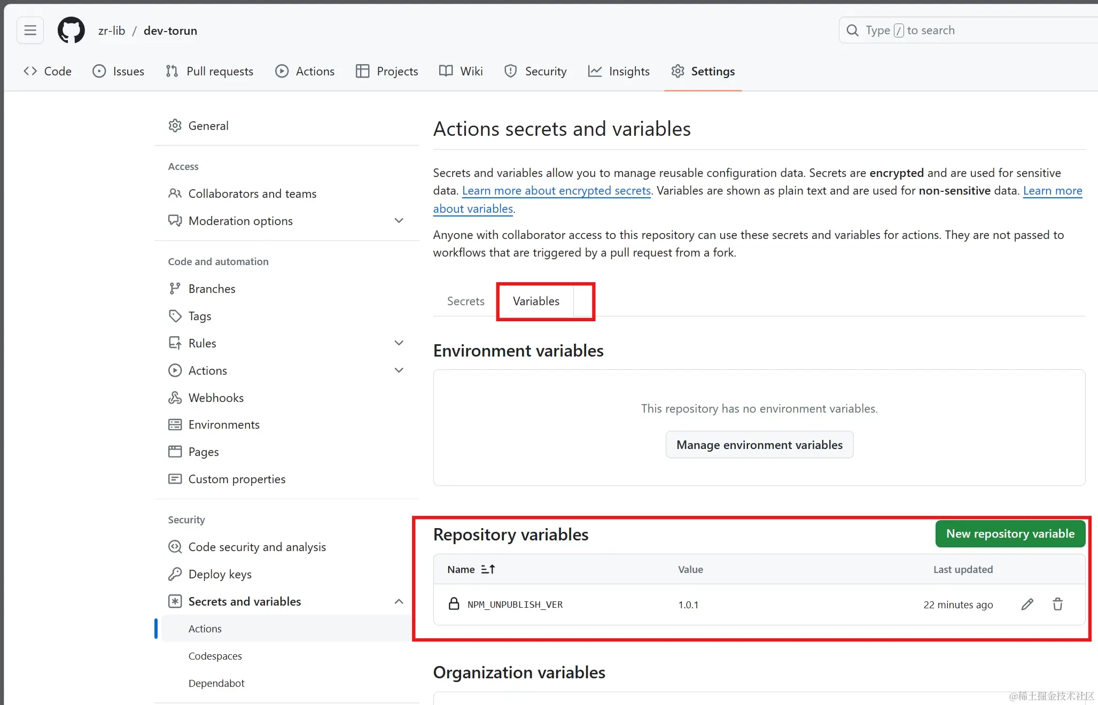This screenshot has height=705, width=1098.
Task: Edit NPM_UNPUBLISH_VER with the pencil icon
Action: pos(1027,605)
